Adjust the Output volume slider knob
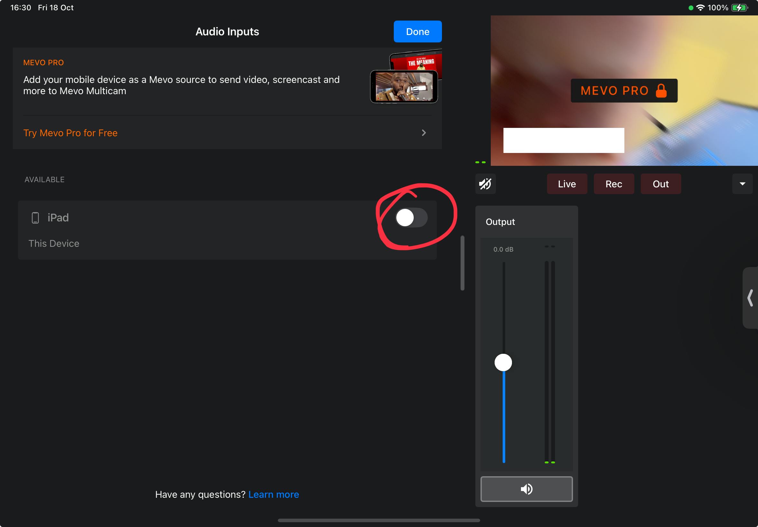Screen dimensions: 758x527 pos(503,362)
